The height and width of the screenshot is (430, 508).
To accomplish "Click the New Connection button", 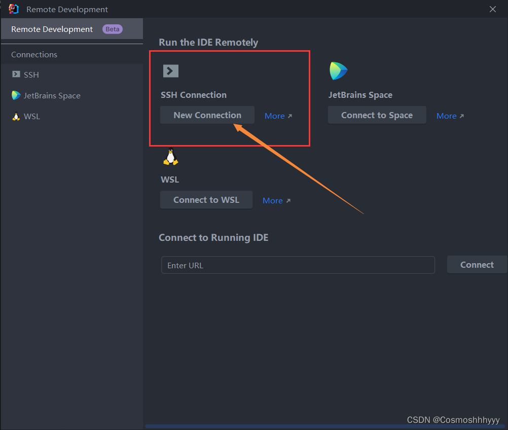I will pyautogui.click(x=207, y=115).
